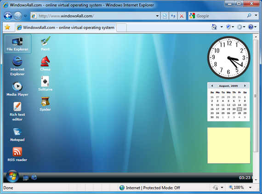Go to previous month in calendar
Image resolution: width=262 pixels, height=194 pixels.
212,86
